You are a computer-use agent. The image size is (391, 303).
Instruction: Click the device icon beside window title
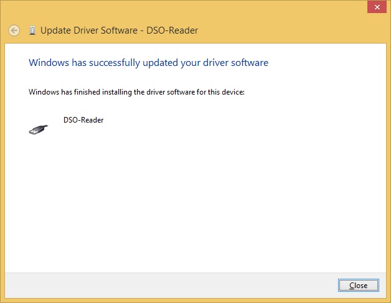32,30
